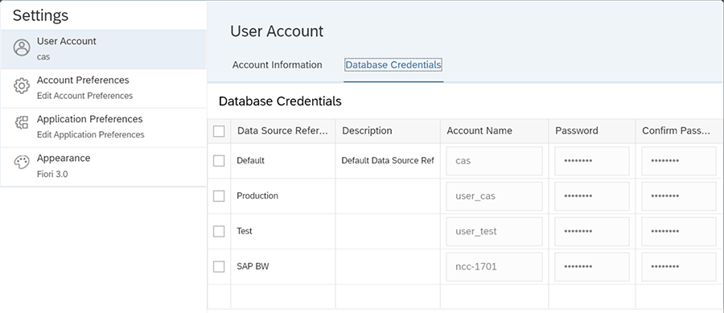Click the User Account person icon
Screen dimensions: 724x313
coord(22,47)
